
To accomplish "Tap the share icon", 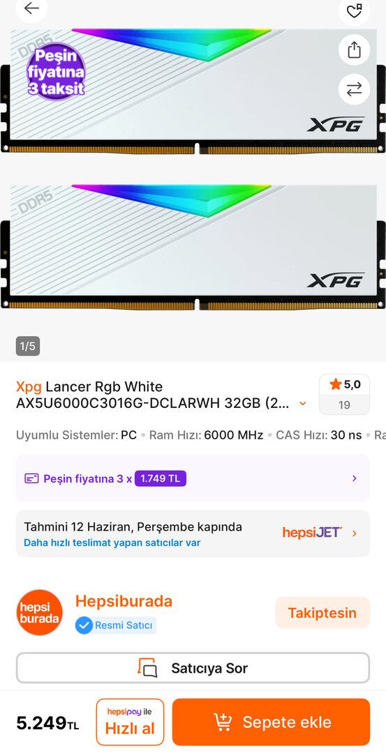I will pyautogui.click(x=355, y=50).
